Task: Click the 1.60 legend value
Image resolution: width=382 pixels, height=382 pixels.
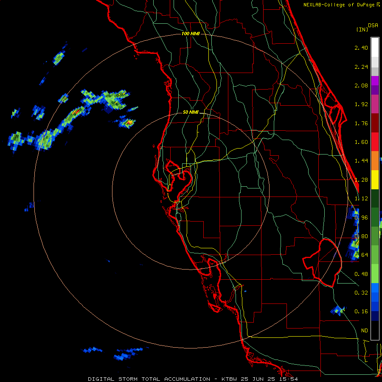Action: click(361, 142)
